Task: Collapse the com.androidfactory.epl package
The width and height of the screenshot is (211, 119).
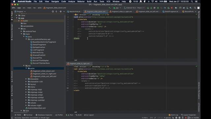Action: tap(26, 39)
